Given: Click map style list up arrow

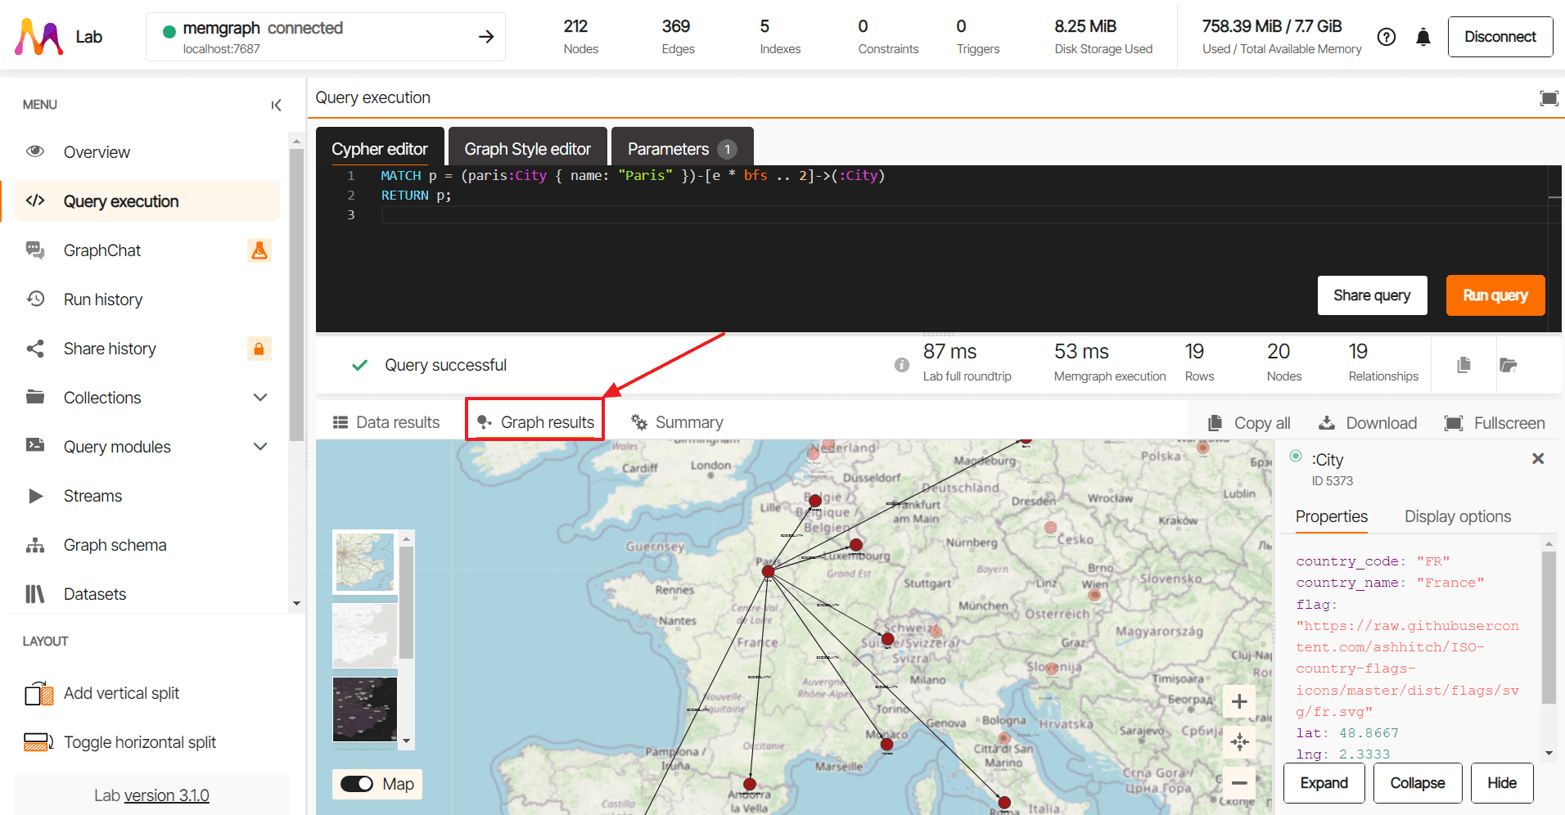Looking at the screenshot, I should [x=407, y=538].
